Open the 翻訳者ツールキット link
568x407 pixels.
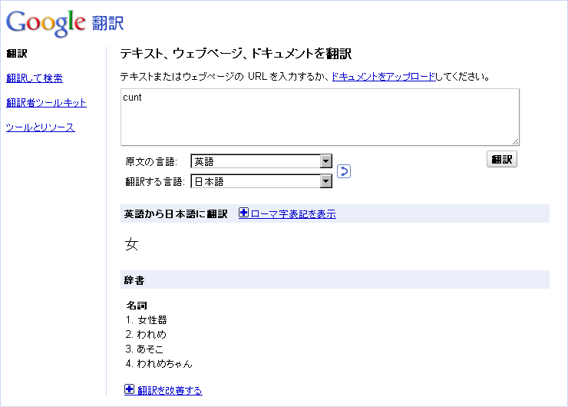46,103
